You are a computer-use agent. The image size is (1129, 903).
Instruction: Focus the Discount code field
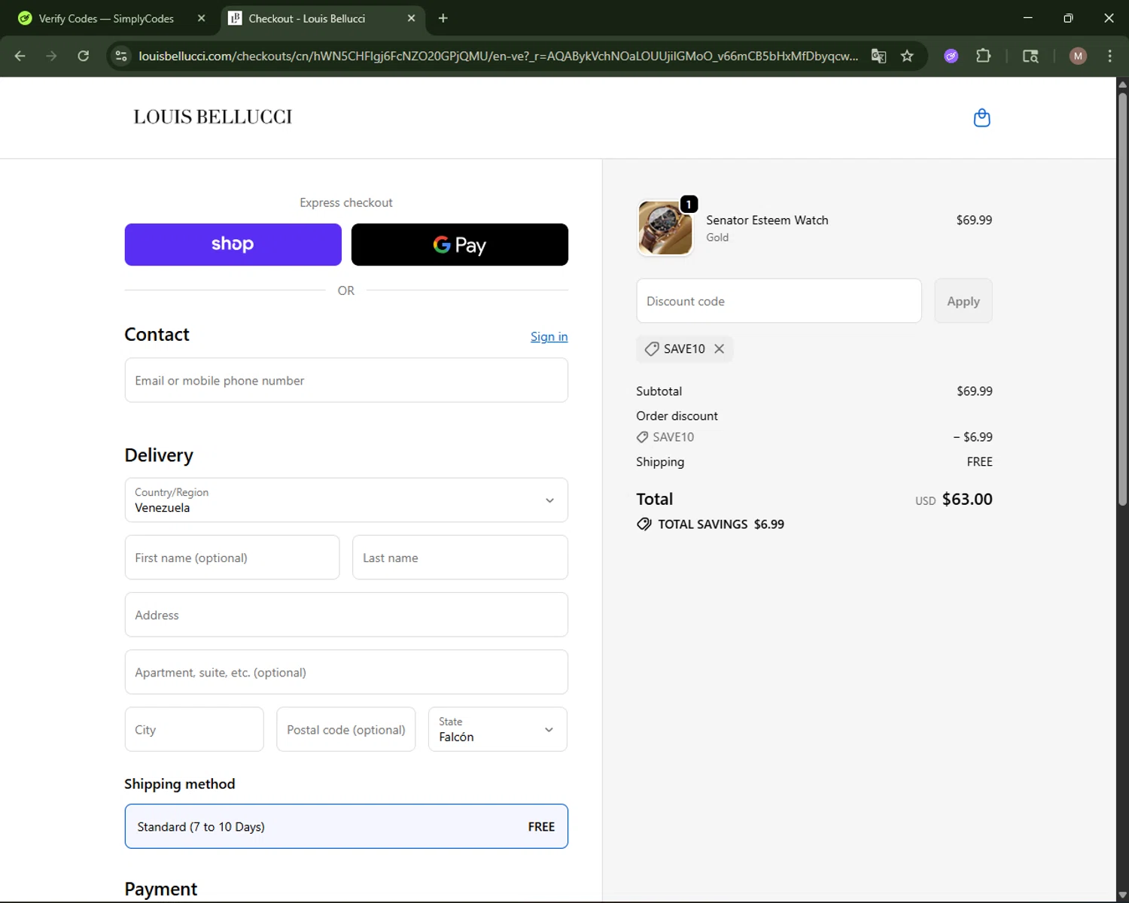tap(779, 301)
